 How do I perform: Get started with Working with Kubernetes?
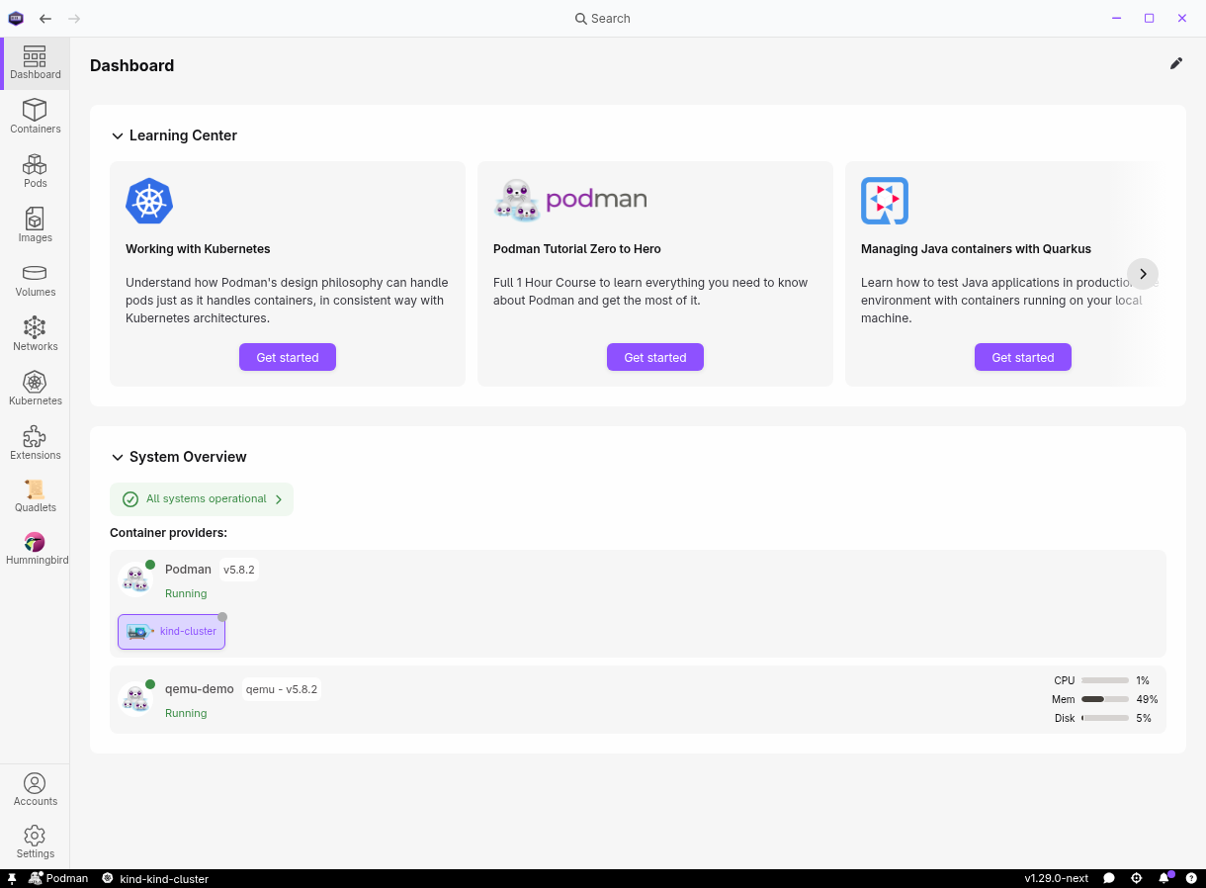click(x=288, y=357)
